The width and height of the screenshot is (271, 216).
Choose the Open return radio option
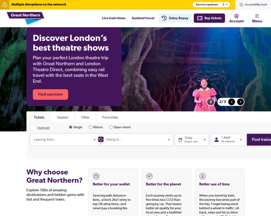tap(111, 127)
